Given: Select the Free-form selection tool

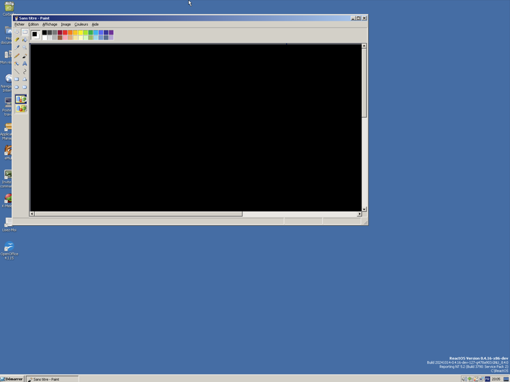Looking at the screenshot, I should (x=17, y=32).
